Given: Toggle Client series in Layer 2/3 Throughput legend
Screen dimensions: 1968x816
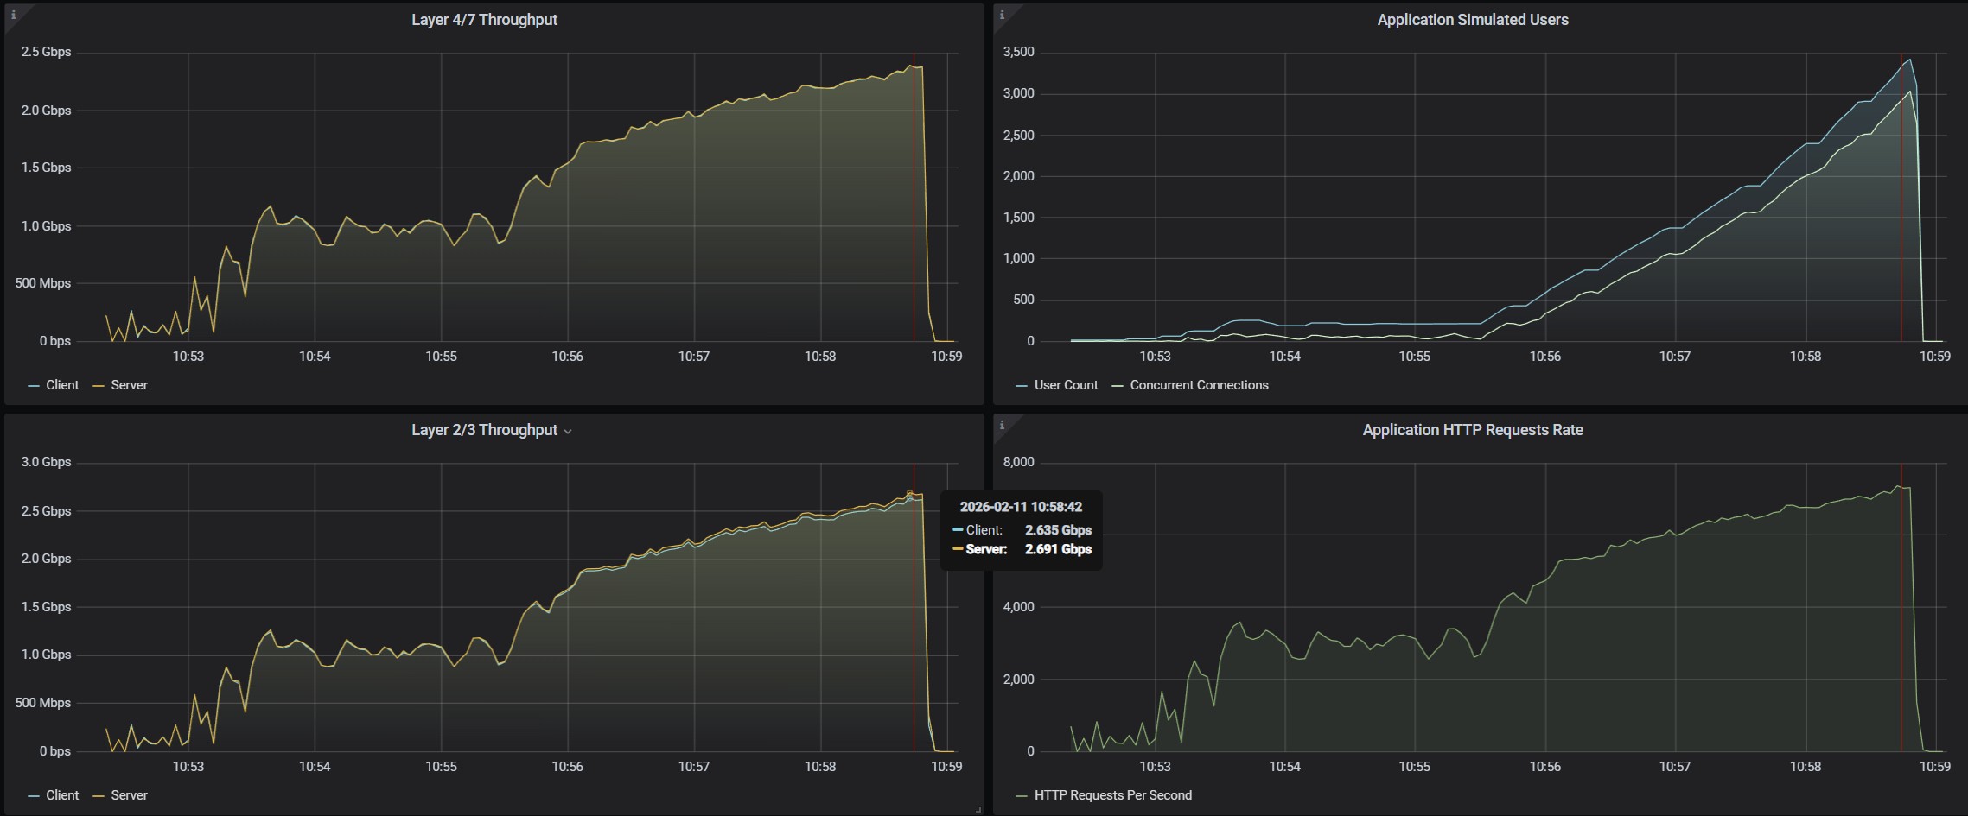Looking at the screenshot, I should click(x=61, y=795).
